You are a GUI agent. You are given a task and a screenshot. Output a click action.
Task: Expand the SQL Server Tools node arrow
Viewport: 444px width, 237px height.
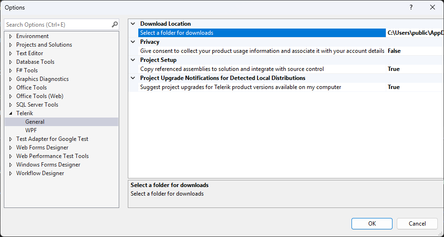[x=11, y=105]
